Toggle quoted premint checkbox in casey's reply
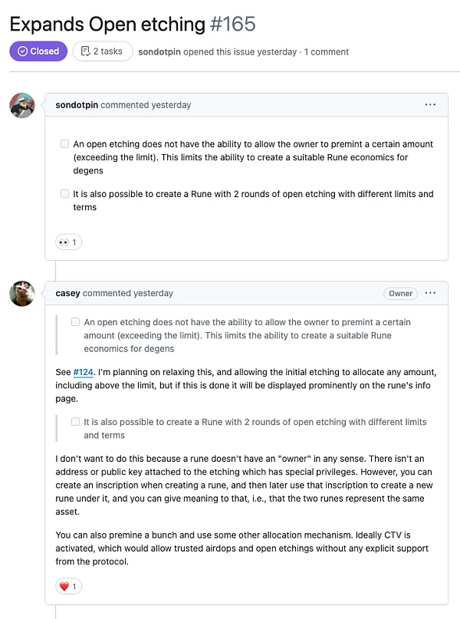 pyautogui.click(x=75, y=322)
